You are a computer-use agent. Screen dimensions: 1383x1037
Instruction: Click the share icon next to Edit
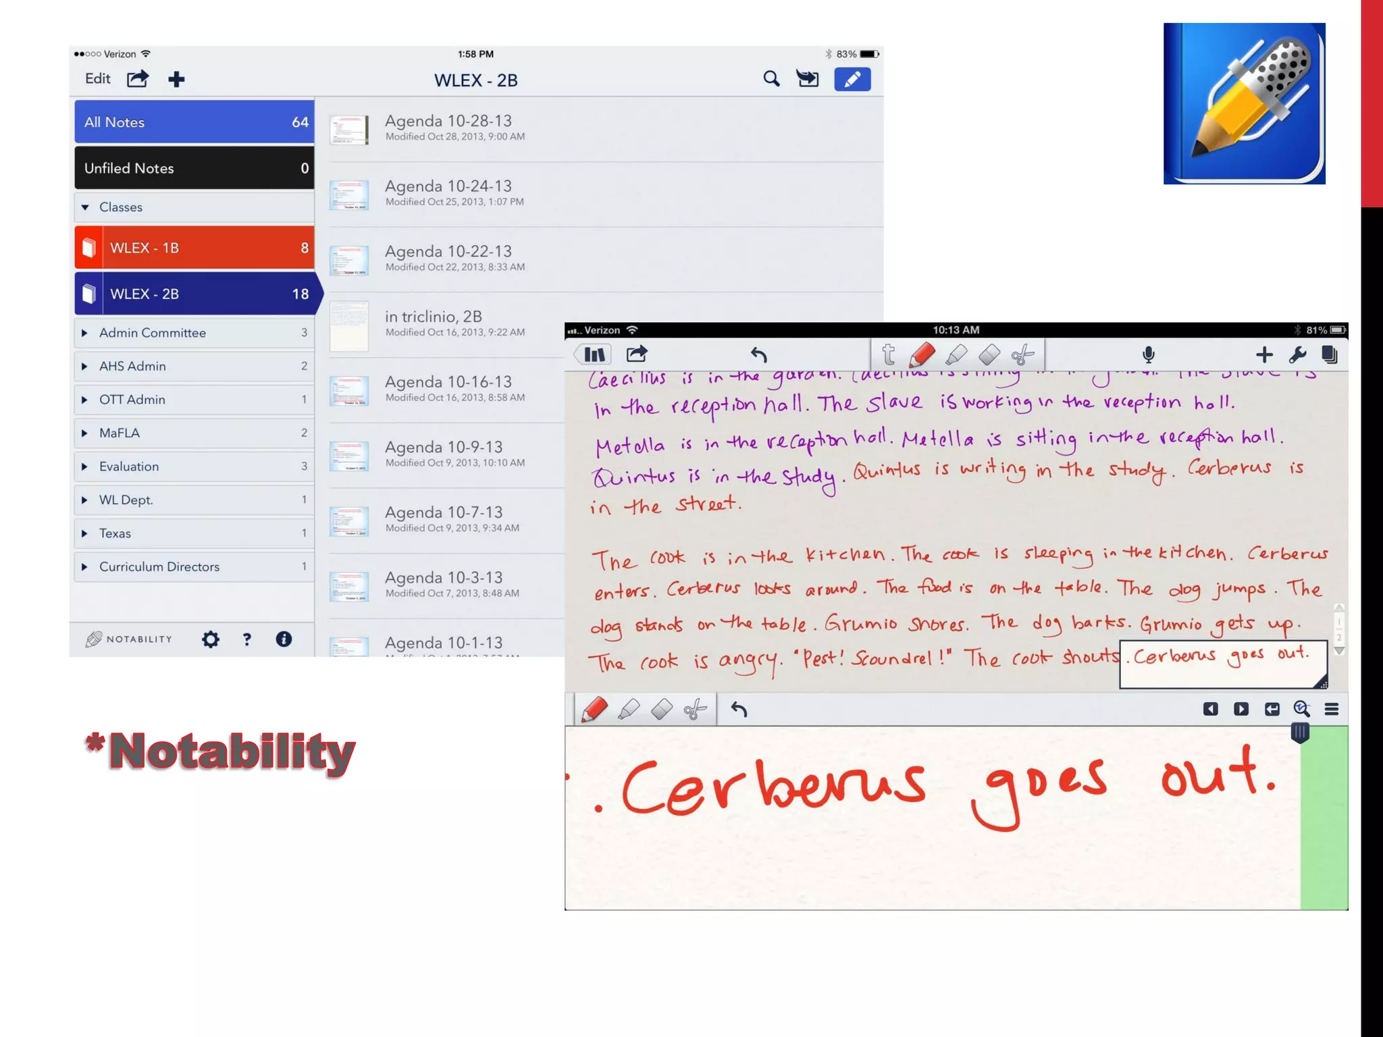pyautogui.click(x=138, y=79)
